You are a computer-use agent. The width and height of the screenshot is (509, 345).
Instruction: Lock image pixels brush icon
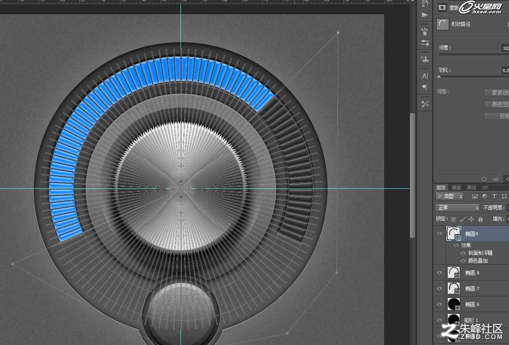point(463,219)
